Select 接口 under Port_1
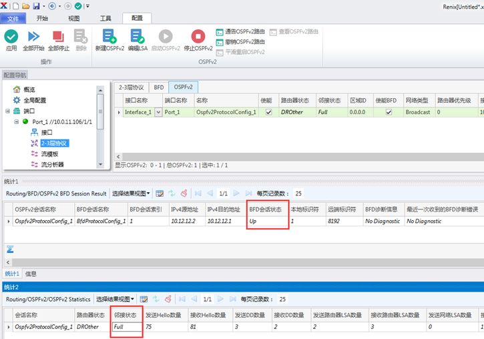This screenshot has width=484, height=339. [47, 133]
